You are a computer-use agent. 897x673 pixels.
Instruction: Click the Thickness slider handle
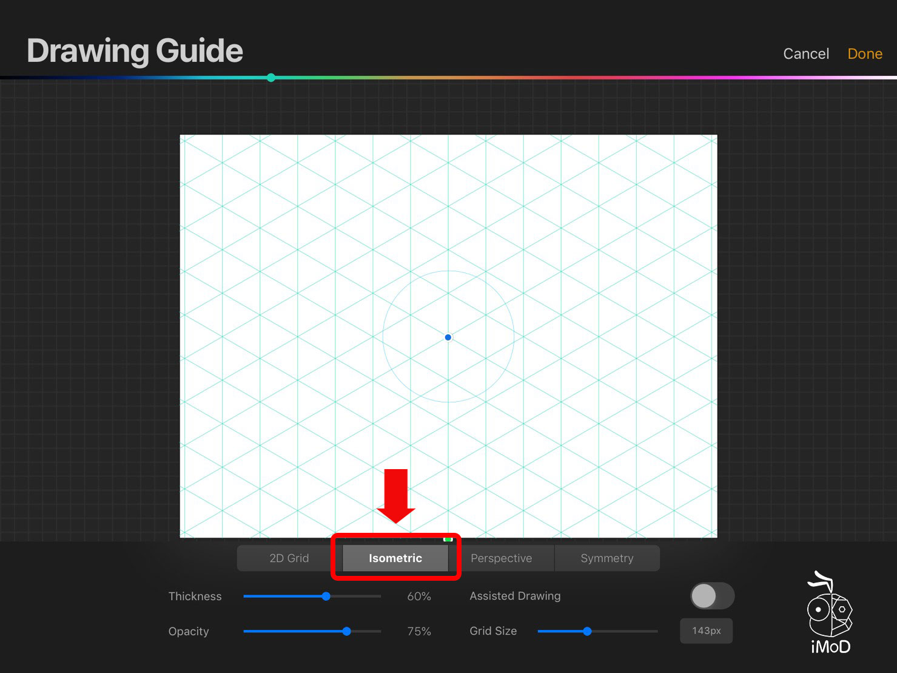click(x=326, y=597)
